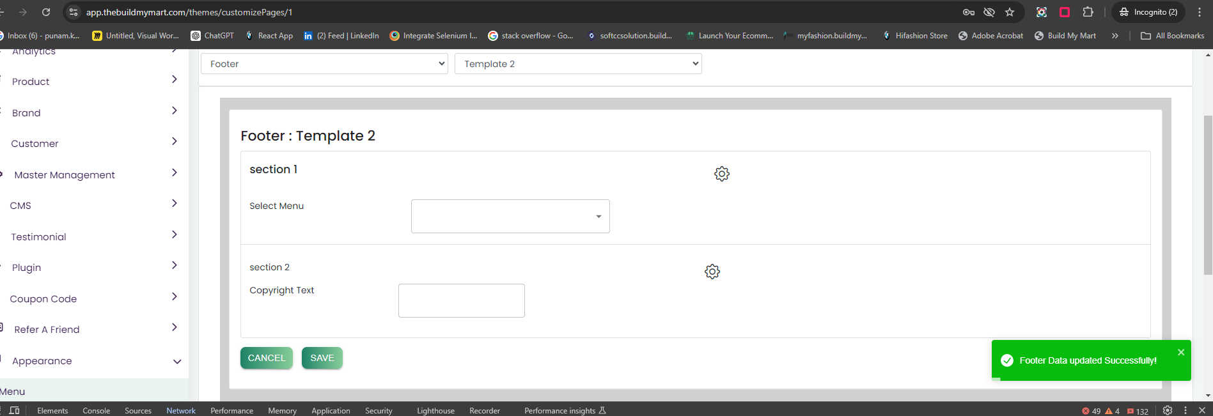
Task: Switch to DevTools Application tab
Action: pyautogui.click(x=331, y=411)
